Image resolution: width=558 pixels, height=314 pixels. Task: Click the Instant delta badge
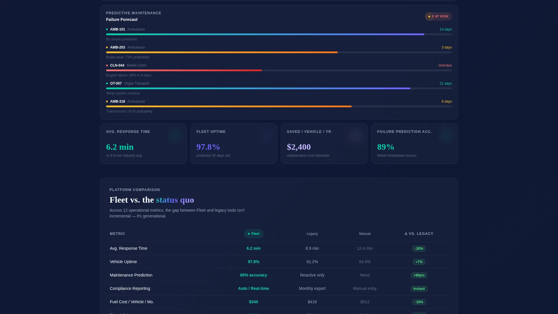(419, 289)
